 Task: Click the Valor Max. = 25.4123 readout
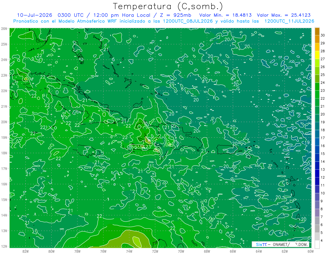pos(284,15)
